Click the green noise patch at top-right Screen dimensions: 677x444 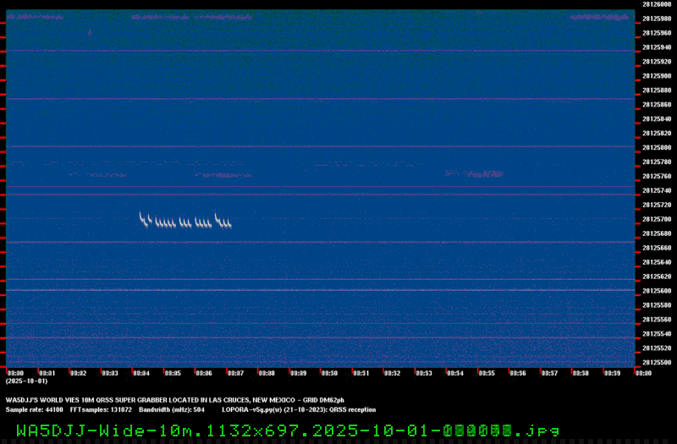[x=599, y=16]
